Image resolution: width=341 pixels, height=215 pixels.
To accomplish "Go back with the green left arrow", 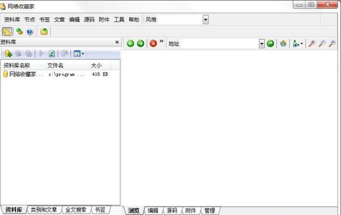I will (130, 43).
